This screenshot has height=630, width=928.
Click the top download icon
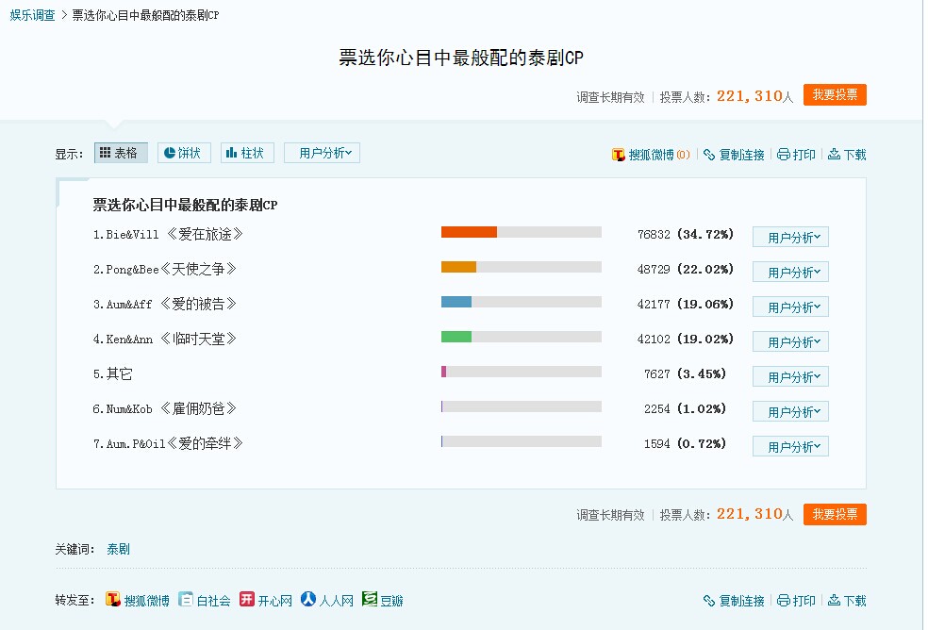point(834,154)
